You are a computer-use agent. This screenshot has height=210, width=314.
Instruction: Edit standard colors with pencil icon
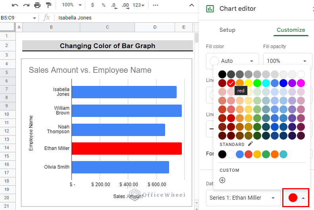point(250,144)
